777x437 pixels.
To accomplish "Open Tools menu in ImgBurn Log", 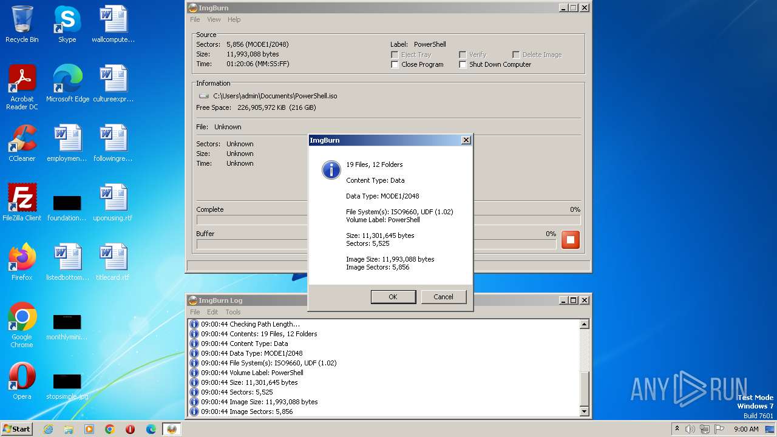I will tap(233, 312).
